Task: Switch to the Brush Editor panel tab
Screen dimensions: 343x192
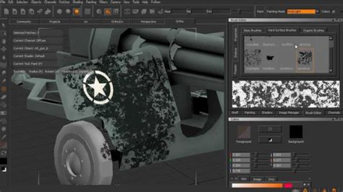Action: (313, 113)
